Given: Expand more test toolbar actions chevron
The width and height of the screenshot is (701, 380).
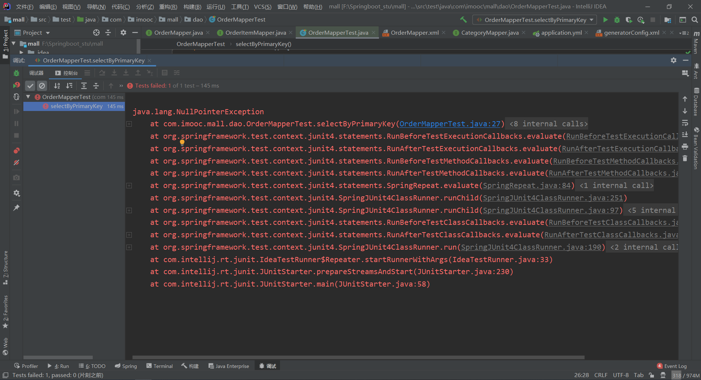Looking at the screenshot, I should pyautogui.click(x=121, y=86).
